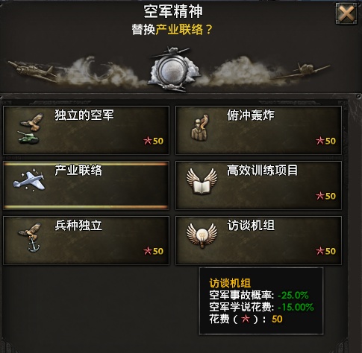Select the 访谈机组 spirit option

tap(258, 241)
